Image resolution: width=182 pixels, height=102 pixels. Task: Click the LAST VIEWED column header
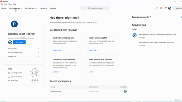click(x=94, y=87)
